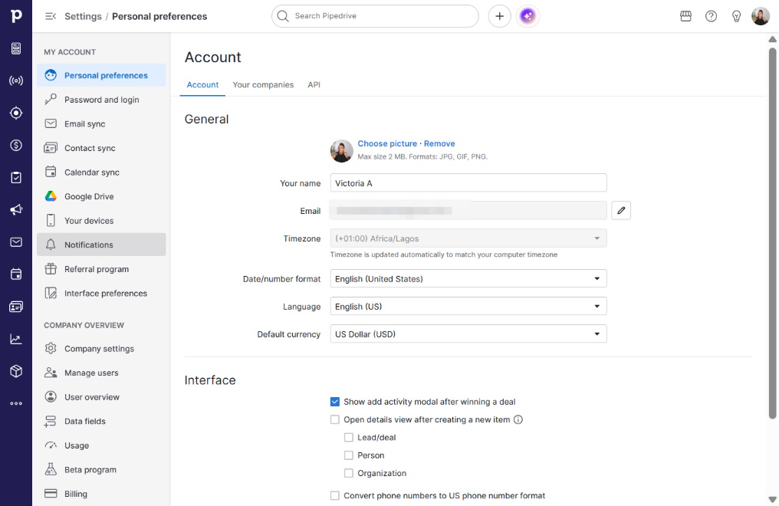Open Google Drive settings

point(101,196)
